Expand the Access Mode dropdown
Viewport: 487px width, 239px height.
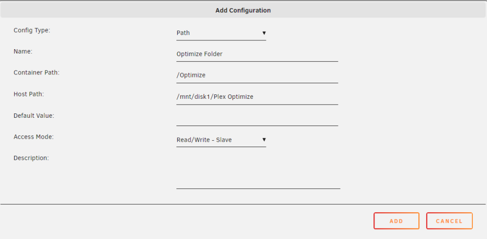pos(221,140)
